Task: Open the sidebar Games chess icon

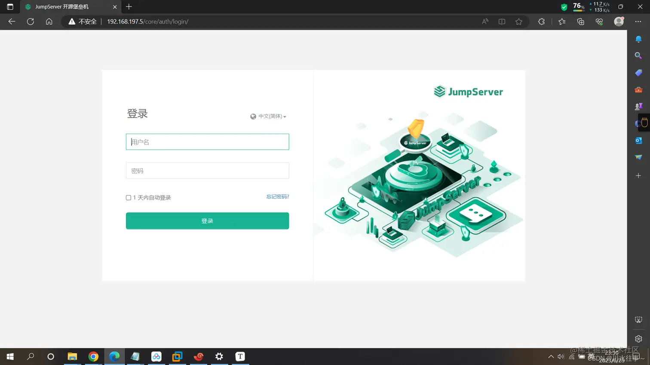Action: [x=638, y=106]
